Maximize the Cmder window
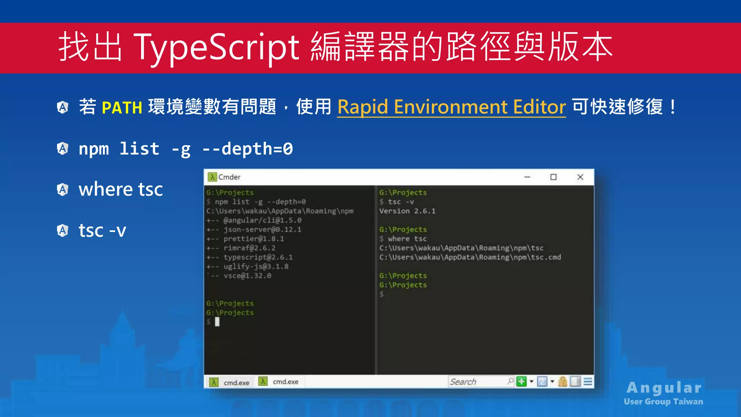The height and width of the screenshot is (417, 741). coord(553,177)
